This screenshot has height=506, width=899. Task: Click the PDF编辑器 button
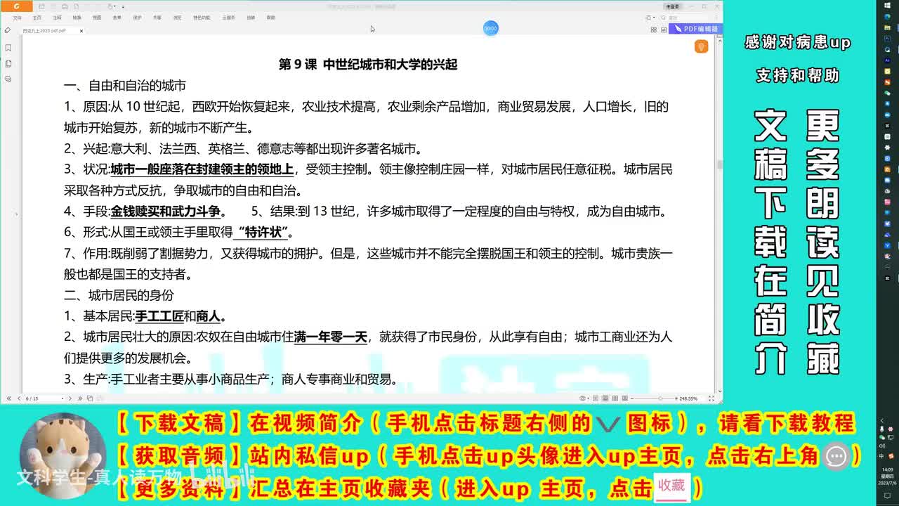695,29
